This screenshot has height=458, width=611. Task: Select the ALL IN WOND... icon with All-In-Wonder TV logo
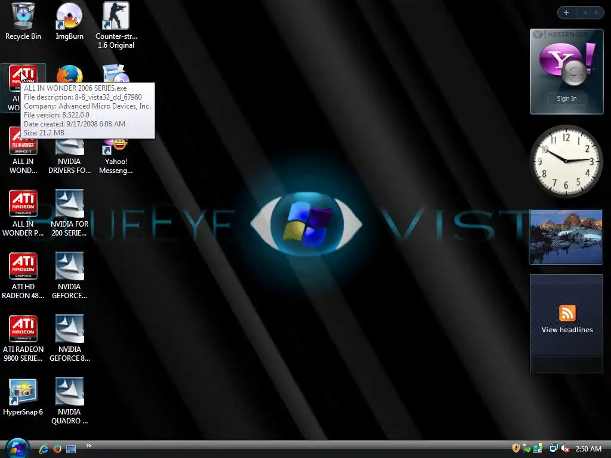click(x=23, y=151)
